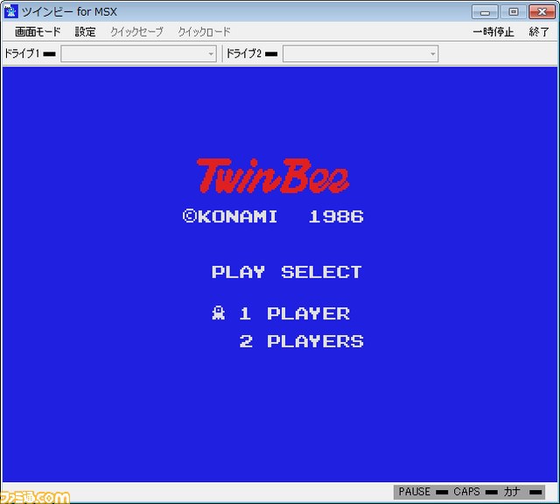The width and height of the screenshot is (560, 504).
Task: Select the 2 PLAYERS option
Action: tap(301, 341)
